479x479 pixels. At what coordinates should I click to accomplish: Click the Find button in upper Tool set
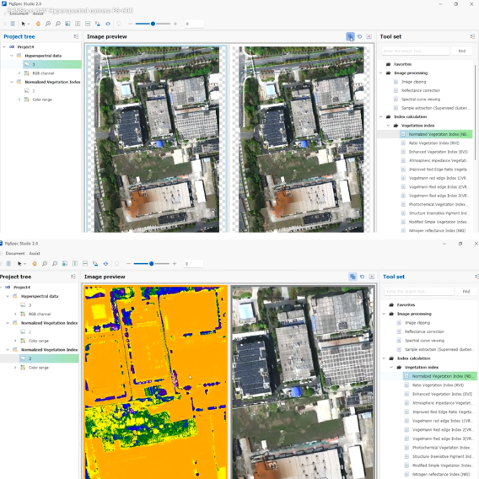pos(461,51)
